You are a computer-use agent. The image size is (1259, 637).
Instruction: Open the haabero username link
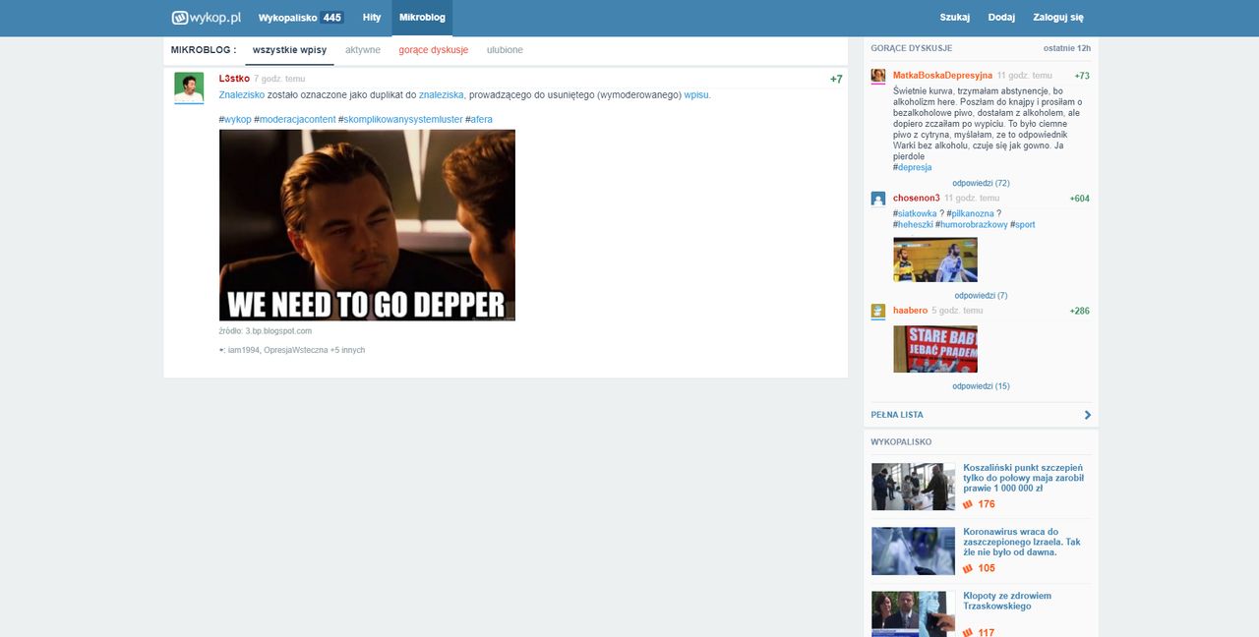pyautogui.click(x=910, y=311)
